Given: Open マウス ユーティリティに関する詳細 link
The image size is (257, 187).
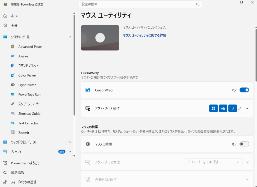Looking at the screenshot, I should click(145, 35).
